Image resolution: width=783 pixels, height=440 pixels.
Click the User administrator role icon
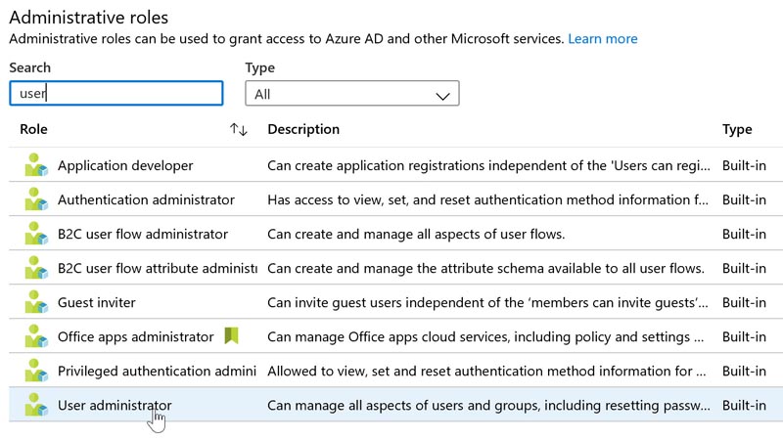[x=36, y=405]
